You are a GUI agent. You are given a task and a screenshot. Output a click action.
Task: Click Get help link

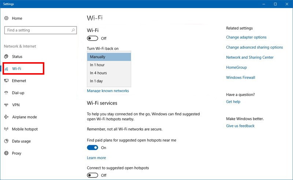point(233,102)
